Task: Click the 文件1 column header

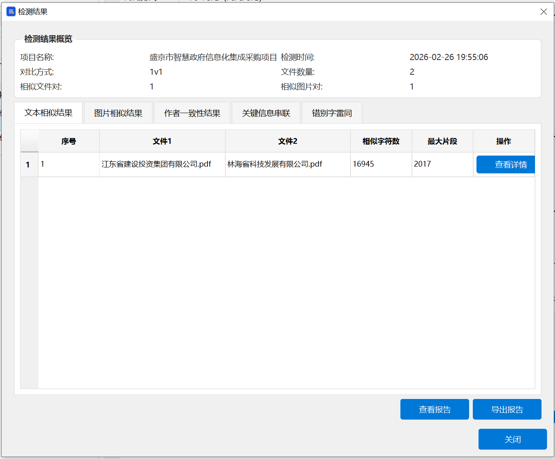Action: point(162,141)
